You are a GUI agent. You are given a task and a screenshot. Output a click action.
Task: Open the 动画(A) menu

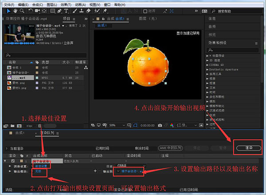[x=80, y=5]
